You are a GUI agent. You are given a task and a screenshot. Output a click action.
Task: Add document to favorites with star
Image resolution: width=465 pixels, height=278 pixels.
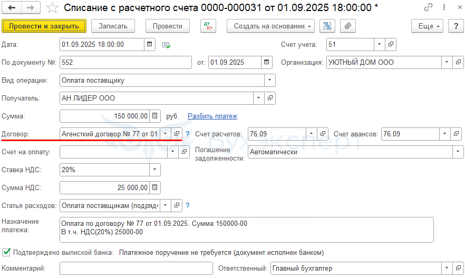click(52, 8)
